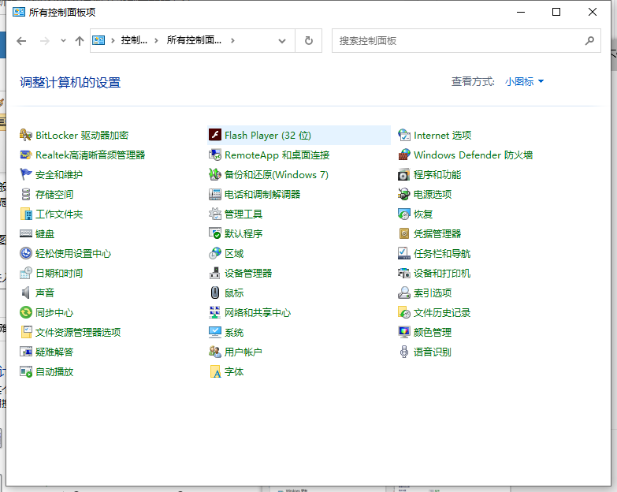Viewport: 617px width, 492px height.
Task: Open 程序和功能 link
Action: pyautogui.click(x=437, y=175)
